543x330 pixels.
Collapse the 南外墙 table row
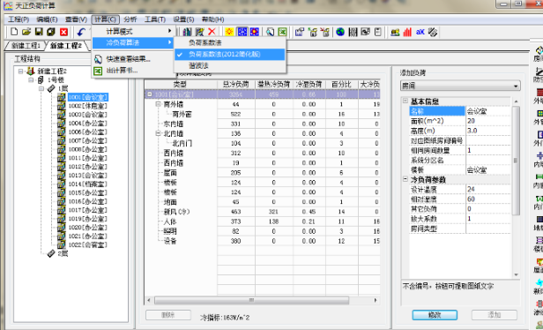point(159,104)
